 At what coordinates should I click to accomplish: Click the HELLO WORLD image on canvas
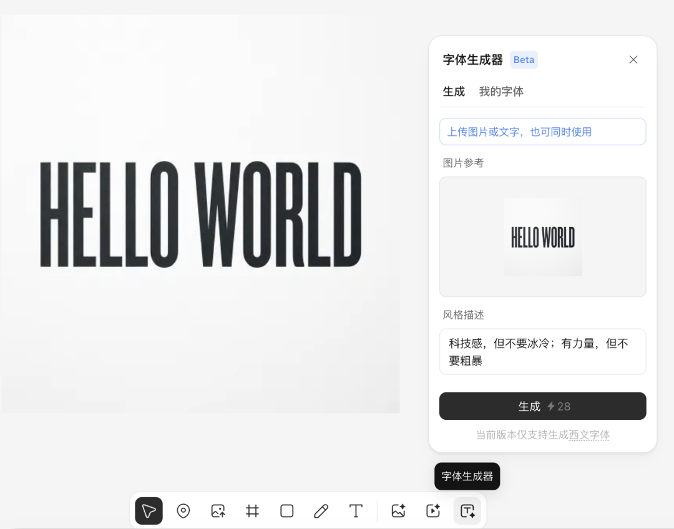tap(200, 214)
